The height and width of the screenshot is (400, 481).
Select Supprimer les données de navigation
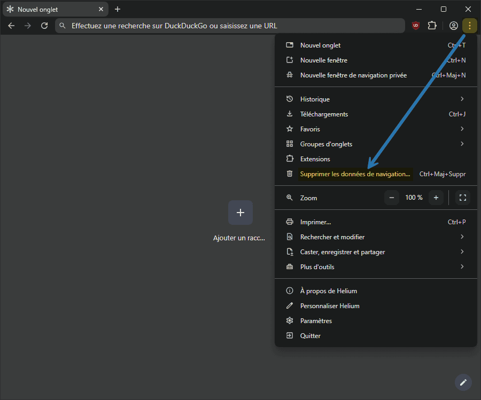pyautogui.click(x=376, y=174)
